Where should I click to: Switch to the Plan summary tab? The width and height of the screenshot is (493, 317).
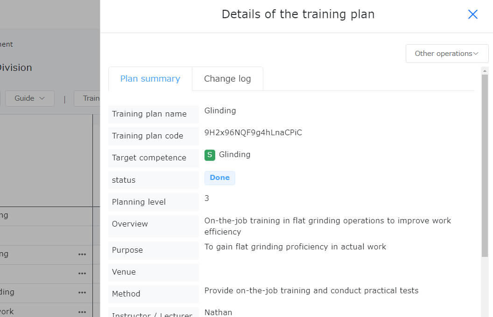150,79
